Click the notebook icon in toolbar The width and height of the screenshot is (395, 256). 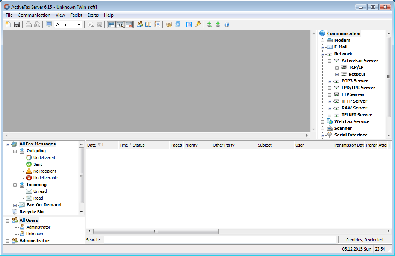click(157, 24)
